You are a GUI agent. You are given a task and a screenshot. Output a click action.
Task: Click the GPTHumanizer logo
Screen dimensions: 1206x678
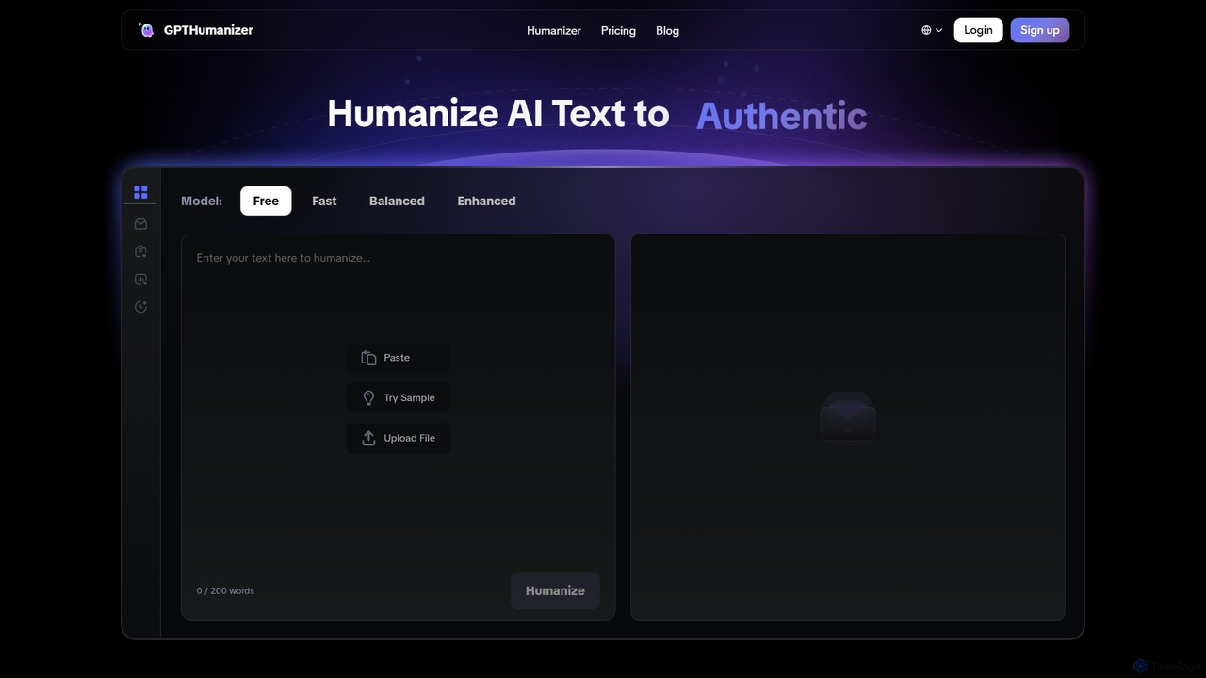click(x=195, y=30)
